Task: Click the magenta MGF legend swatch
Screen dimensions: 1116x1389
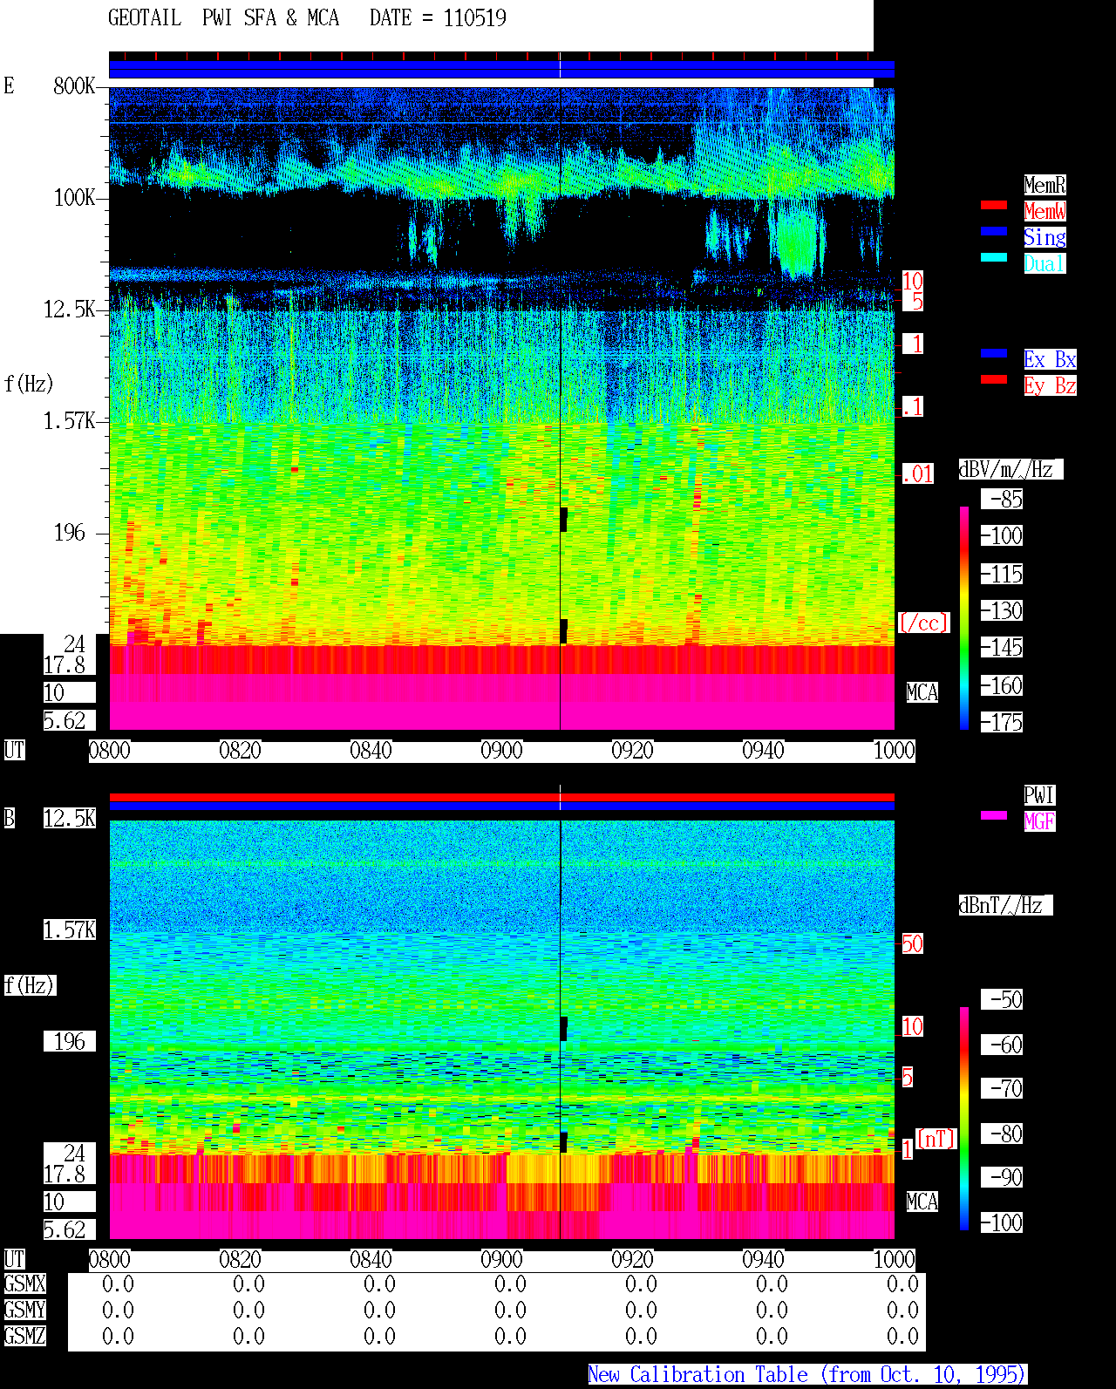Action: [994, 815]
